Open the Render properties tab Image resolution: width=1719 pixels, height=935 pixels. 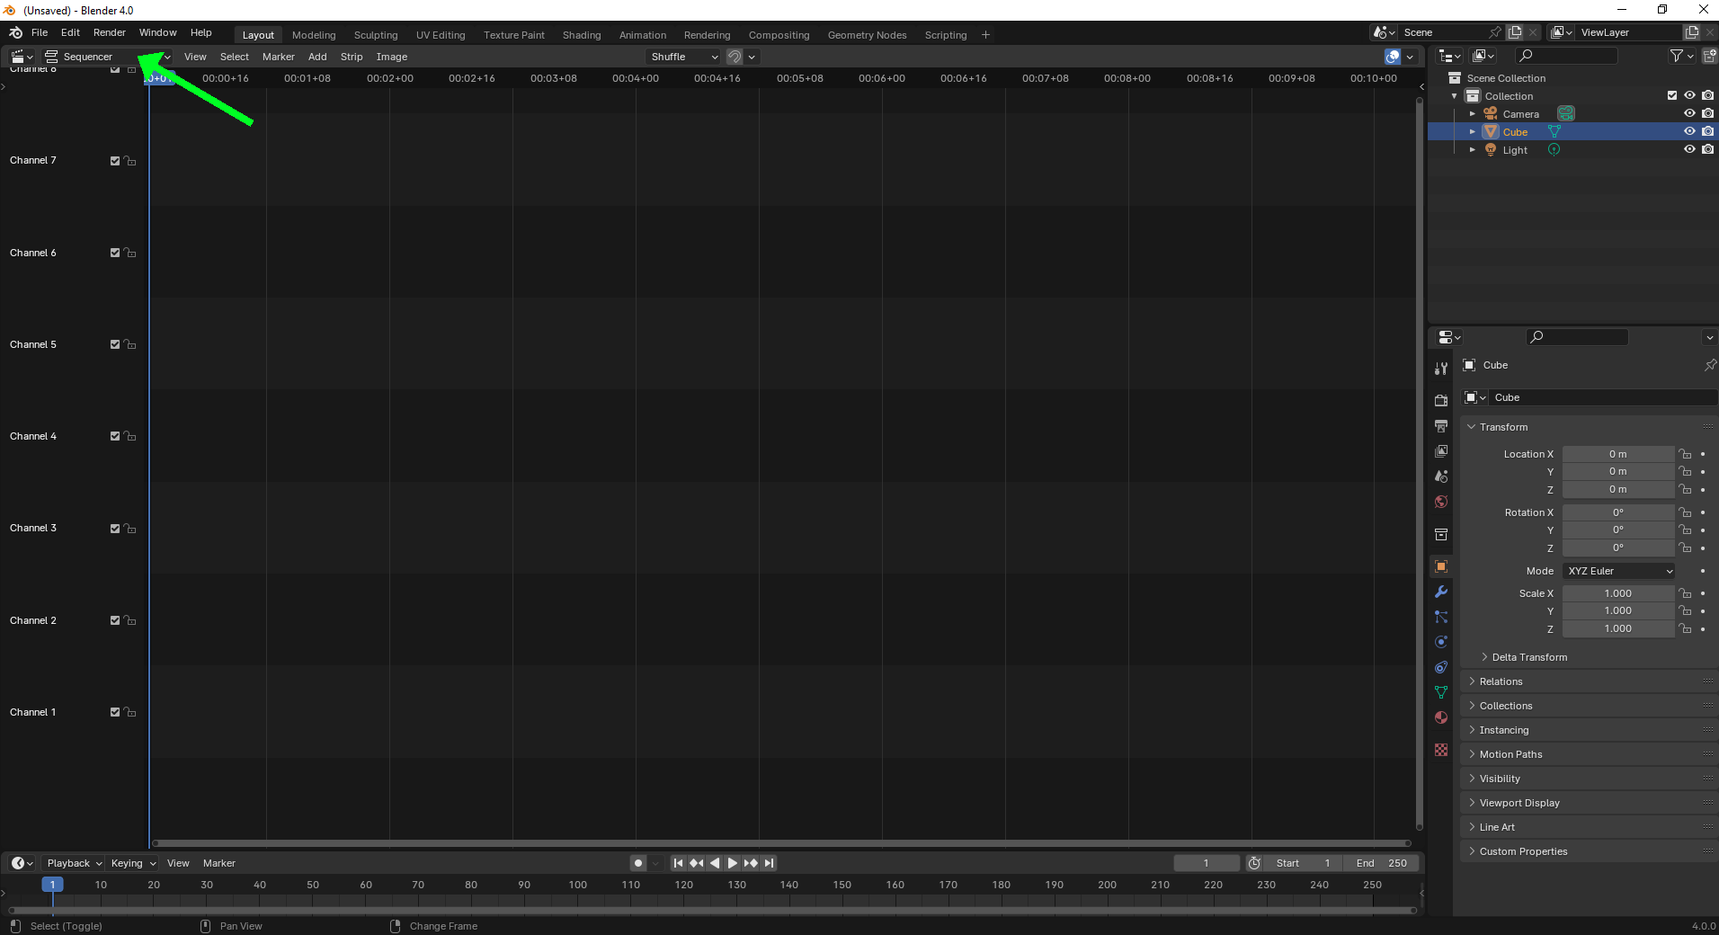[x=1441, y=400]
